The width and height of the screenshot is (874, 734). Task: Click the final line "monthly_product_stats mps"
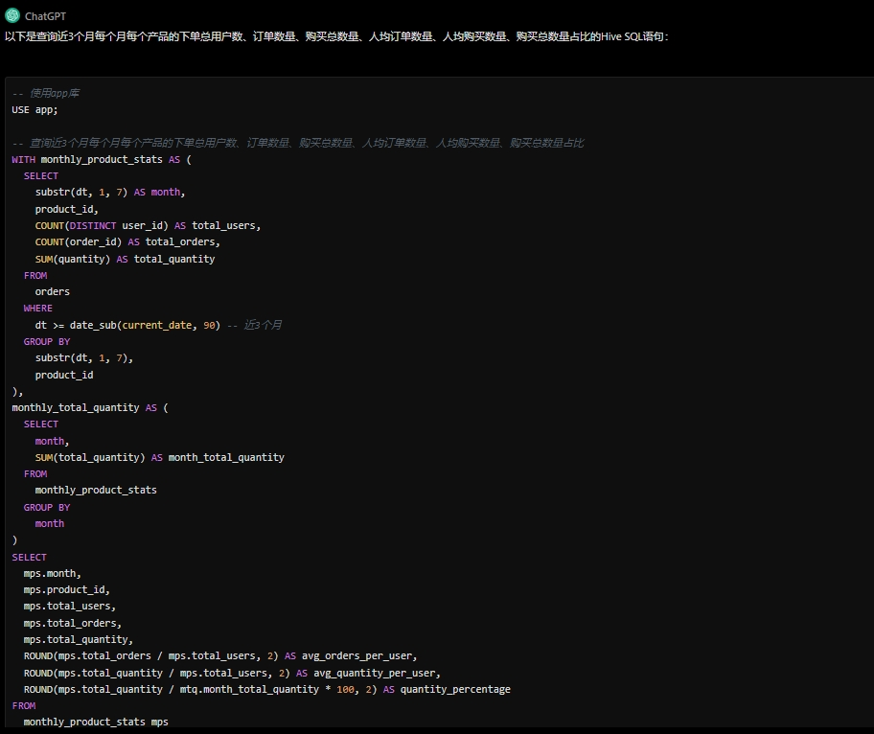(x=96, y=722)
